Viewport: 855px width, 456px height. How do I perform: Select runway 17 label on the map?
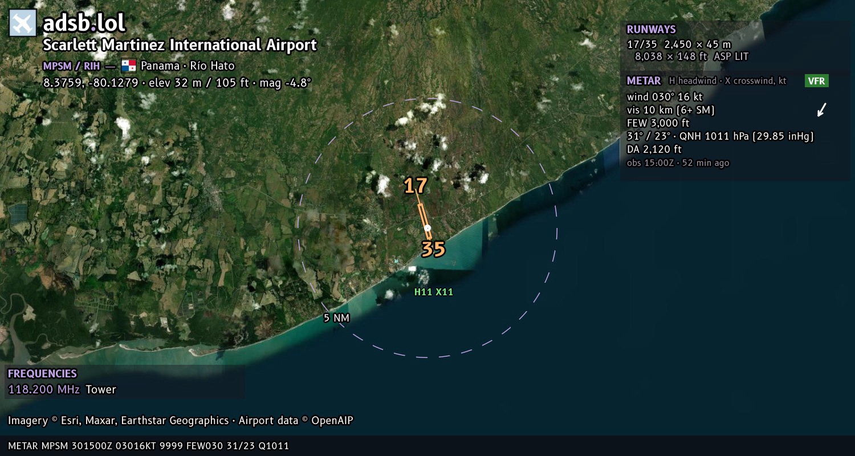pos(416,186)
